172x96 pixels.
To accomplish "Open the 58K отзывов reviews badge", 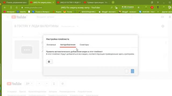I will coord(128,7).
